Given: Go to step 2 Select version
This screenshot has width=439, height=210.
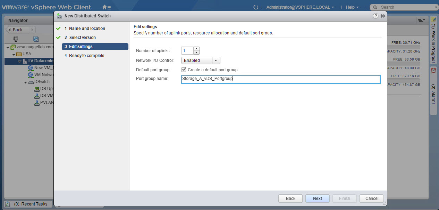Looking at the screenshot, I should pos(82,38).
